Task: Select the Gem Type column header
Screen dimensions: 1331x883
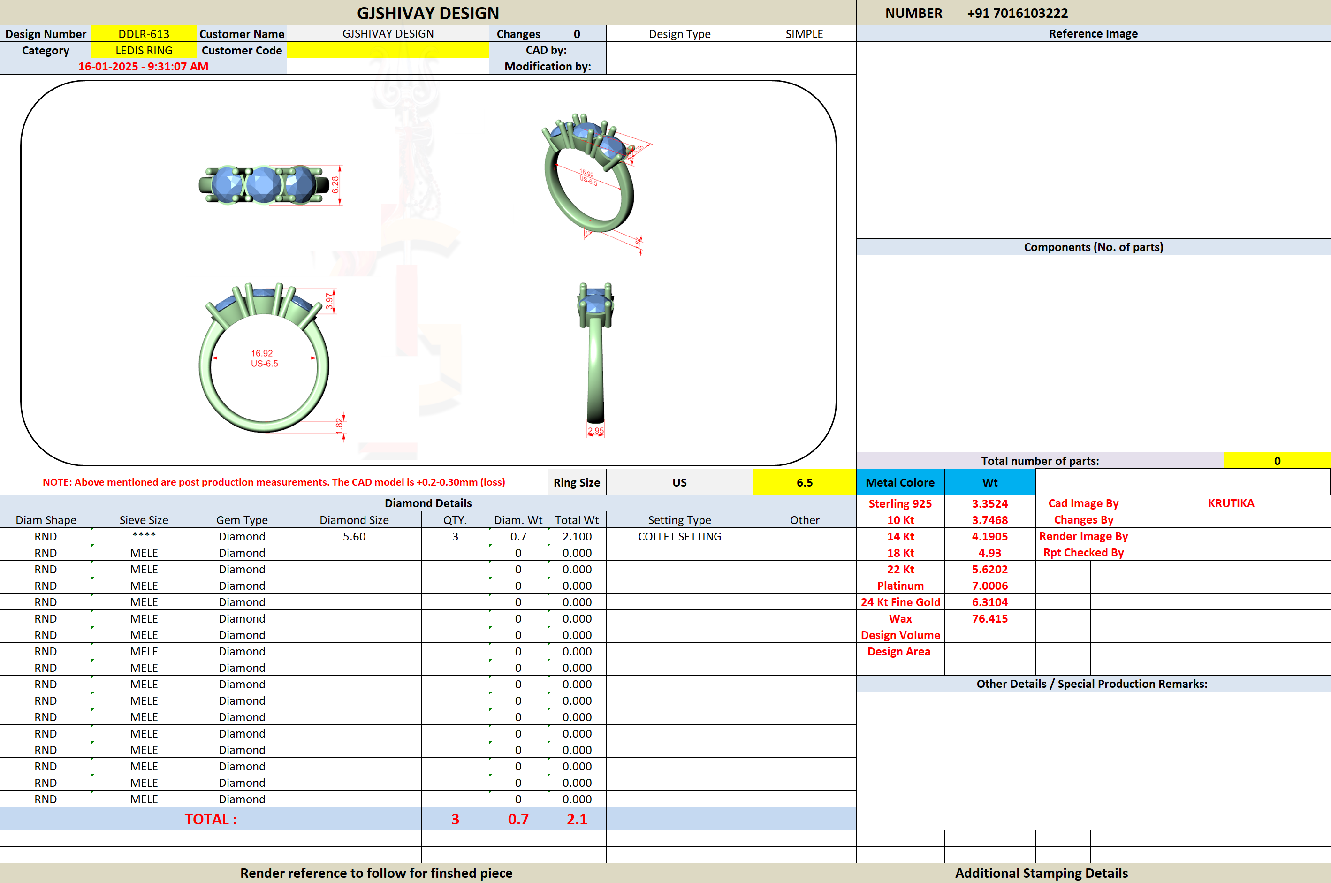Action: click(x=242, y=520)
